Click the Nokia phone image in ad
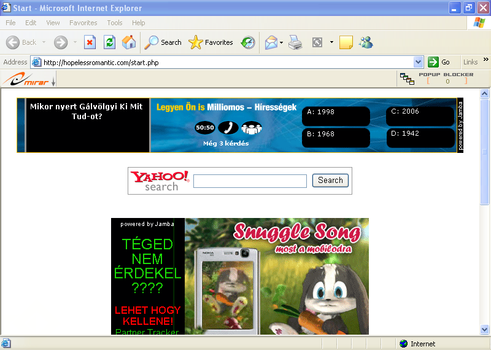Viewport: 491px width, 350px height. [x=226, y=290]
